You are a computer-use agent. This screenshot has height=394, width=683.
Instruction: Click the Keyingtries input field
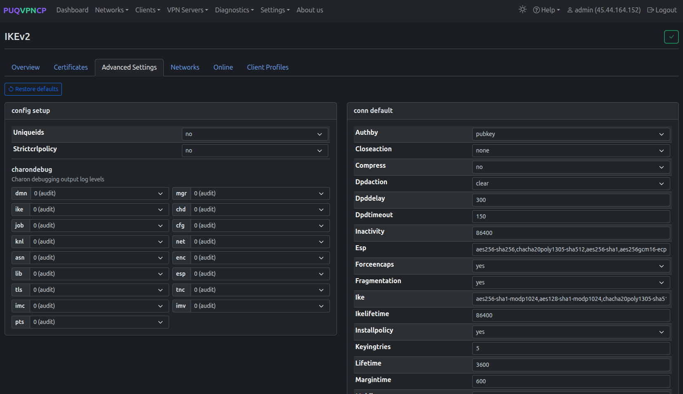(571, 348)
